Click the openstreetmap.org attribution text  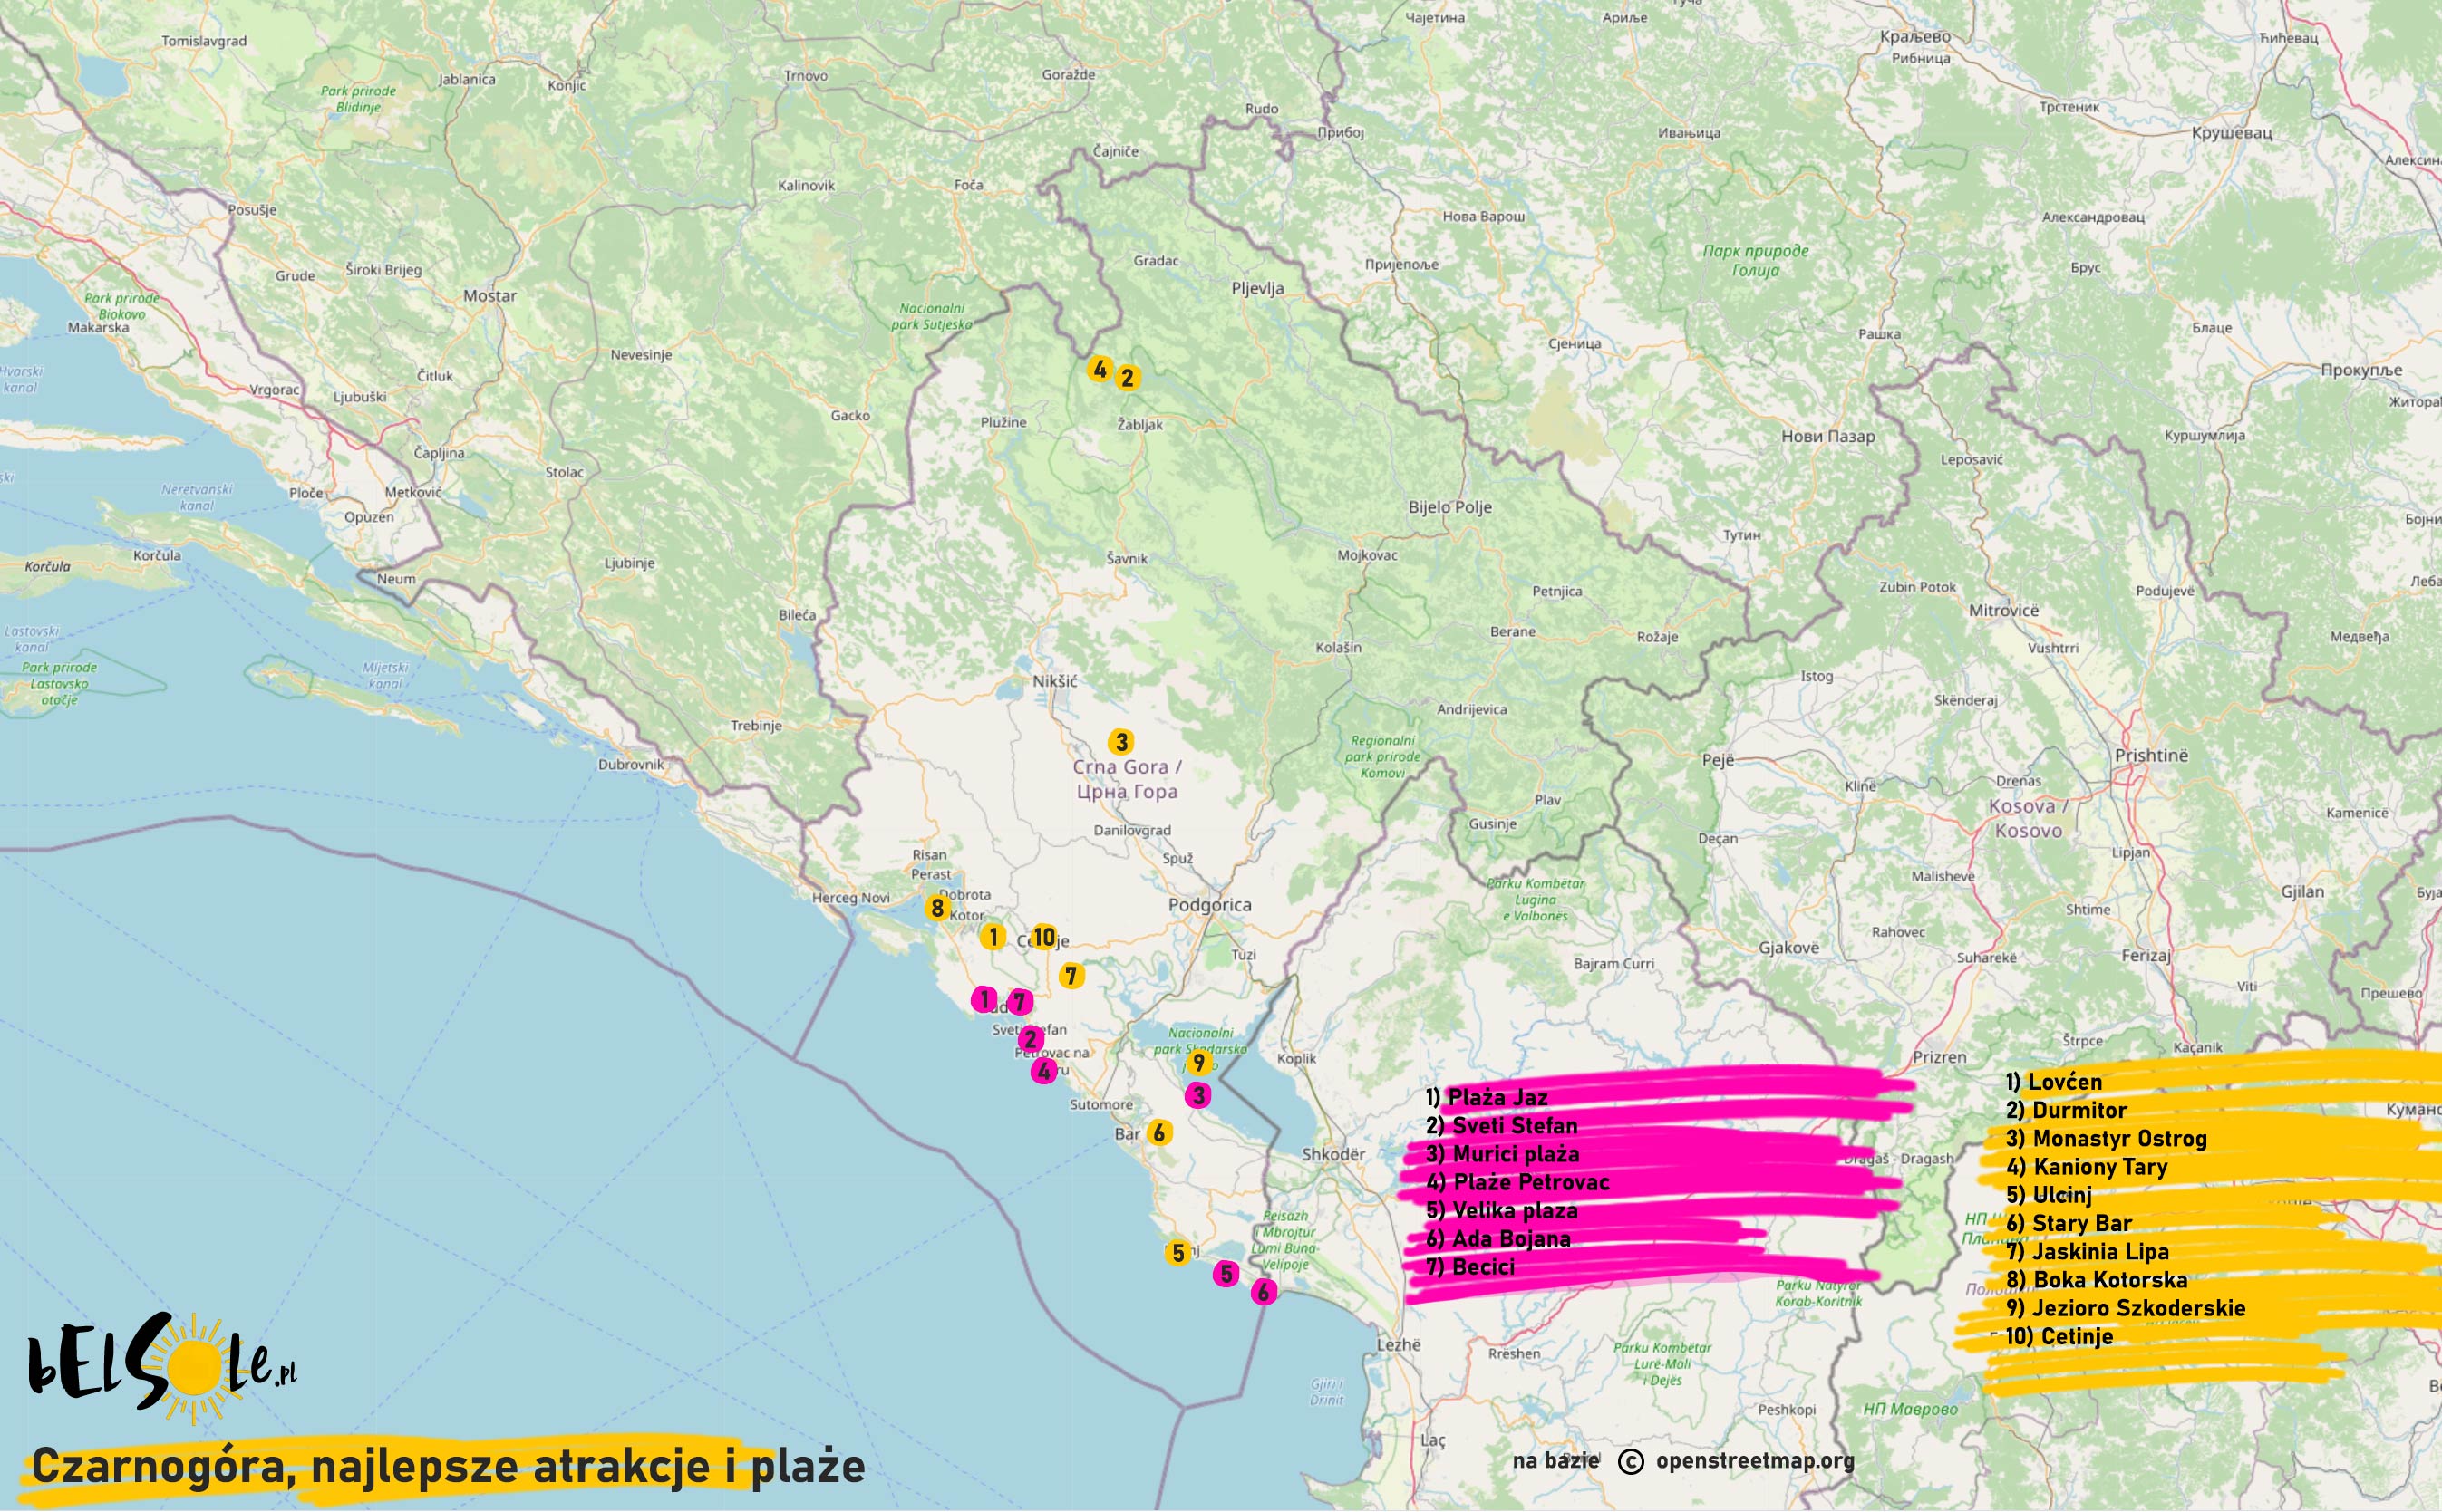(1755, 1461)
